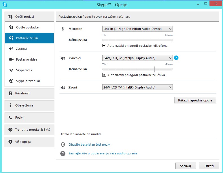Switch to the Postavke videa section
Image resolution: width=223 pixels, height=173 pixels.
point(27,59)
